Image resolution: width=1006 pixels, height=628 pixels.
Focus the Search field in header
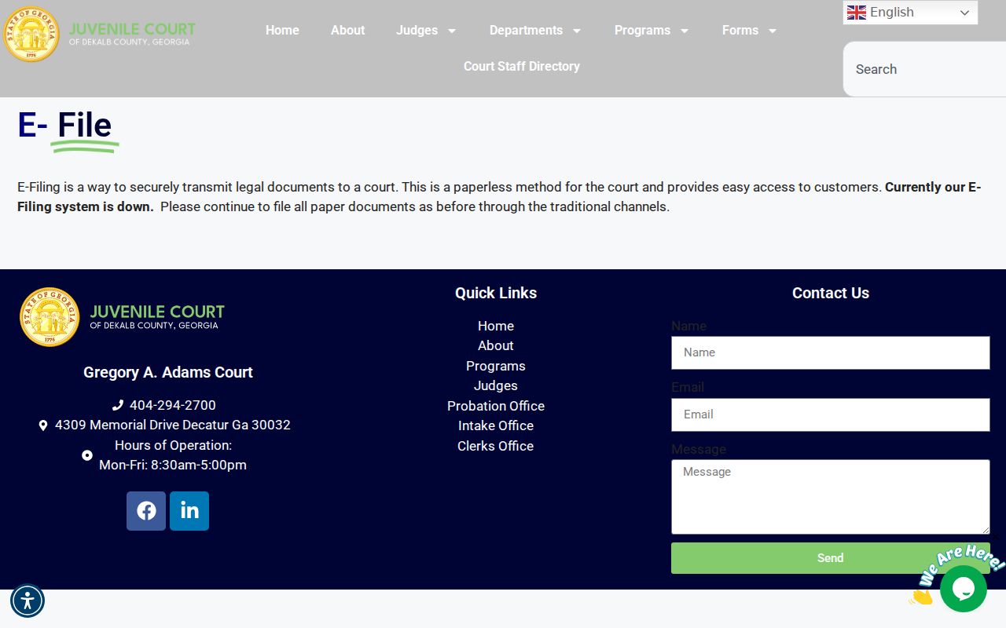(924, 69)
